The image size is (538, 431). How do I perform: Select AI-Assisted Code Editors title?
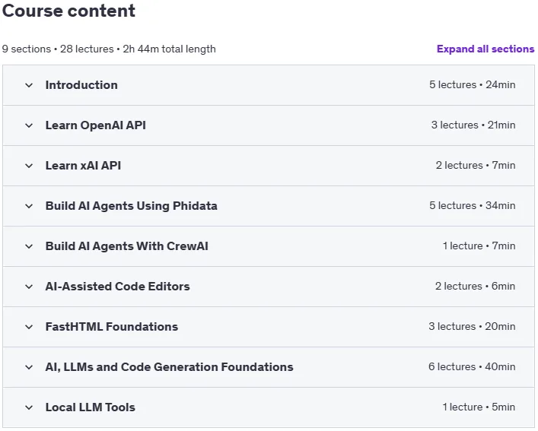[x=118, y=287]
